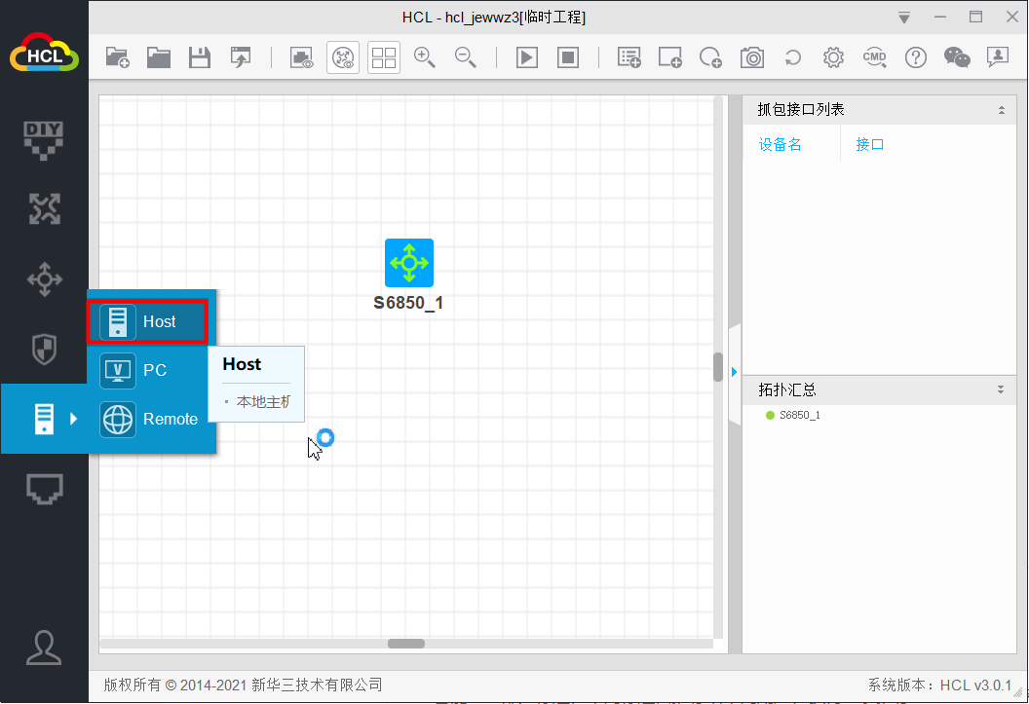The width and height of the screenshot is (1029, 704).
Task: Click the 设备名 column header
Action: click(x=781, y=144)
